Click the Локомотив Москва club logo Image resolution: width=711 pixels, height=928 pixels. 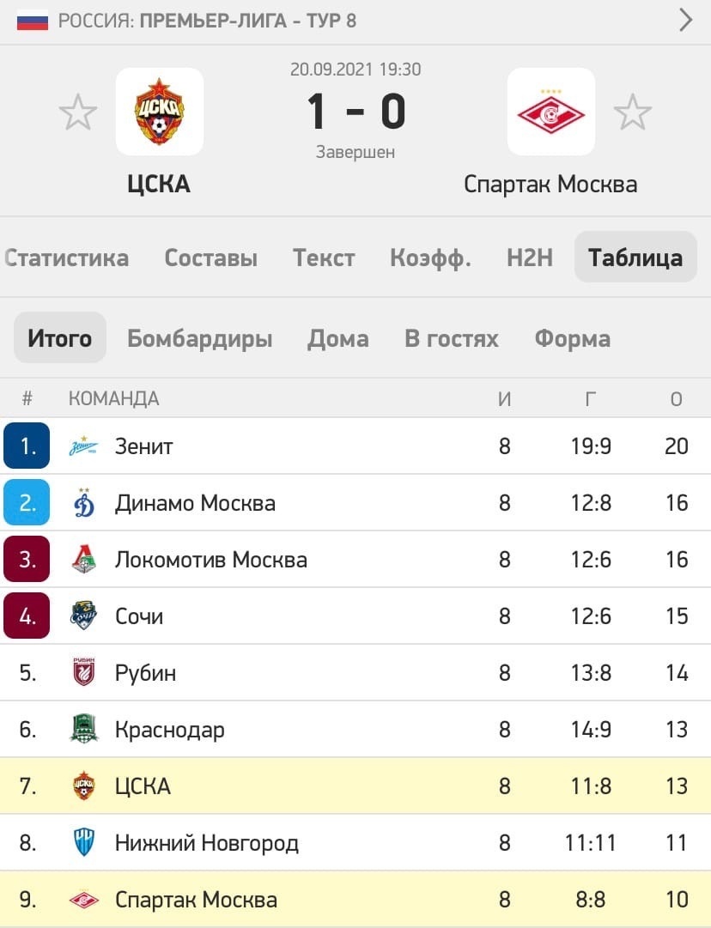click(x=83, y=560)
